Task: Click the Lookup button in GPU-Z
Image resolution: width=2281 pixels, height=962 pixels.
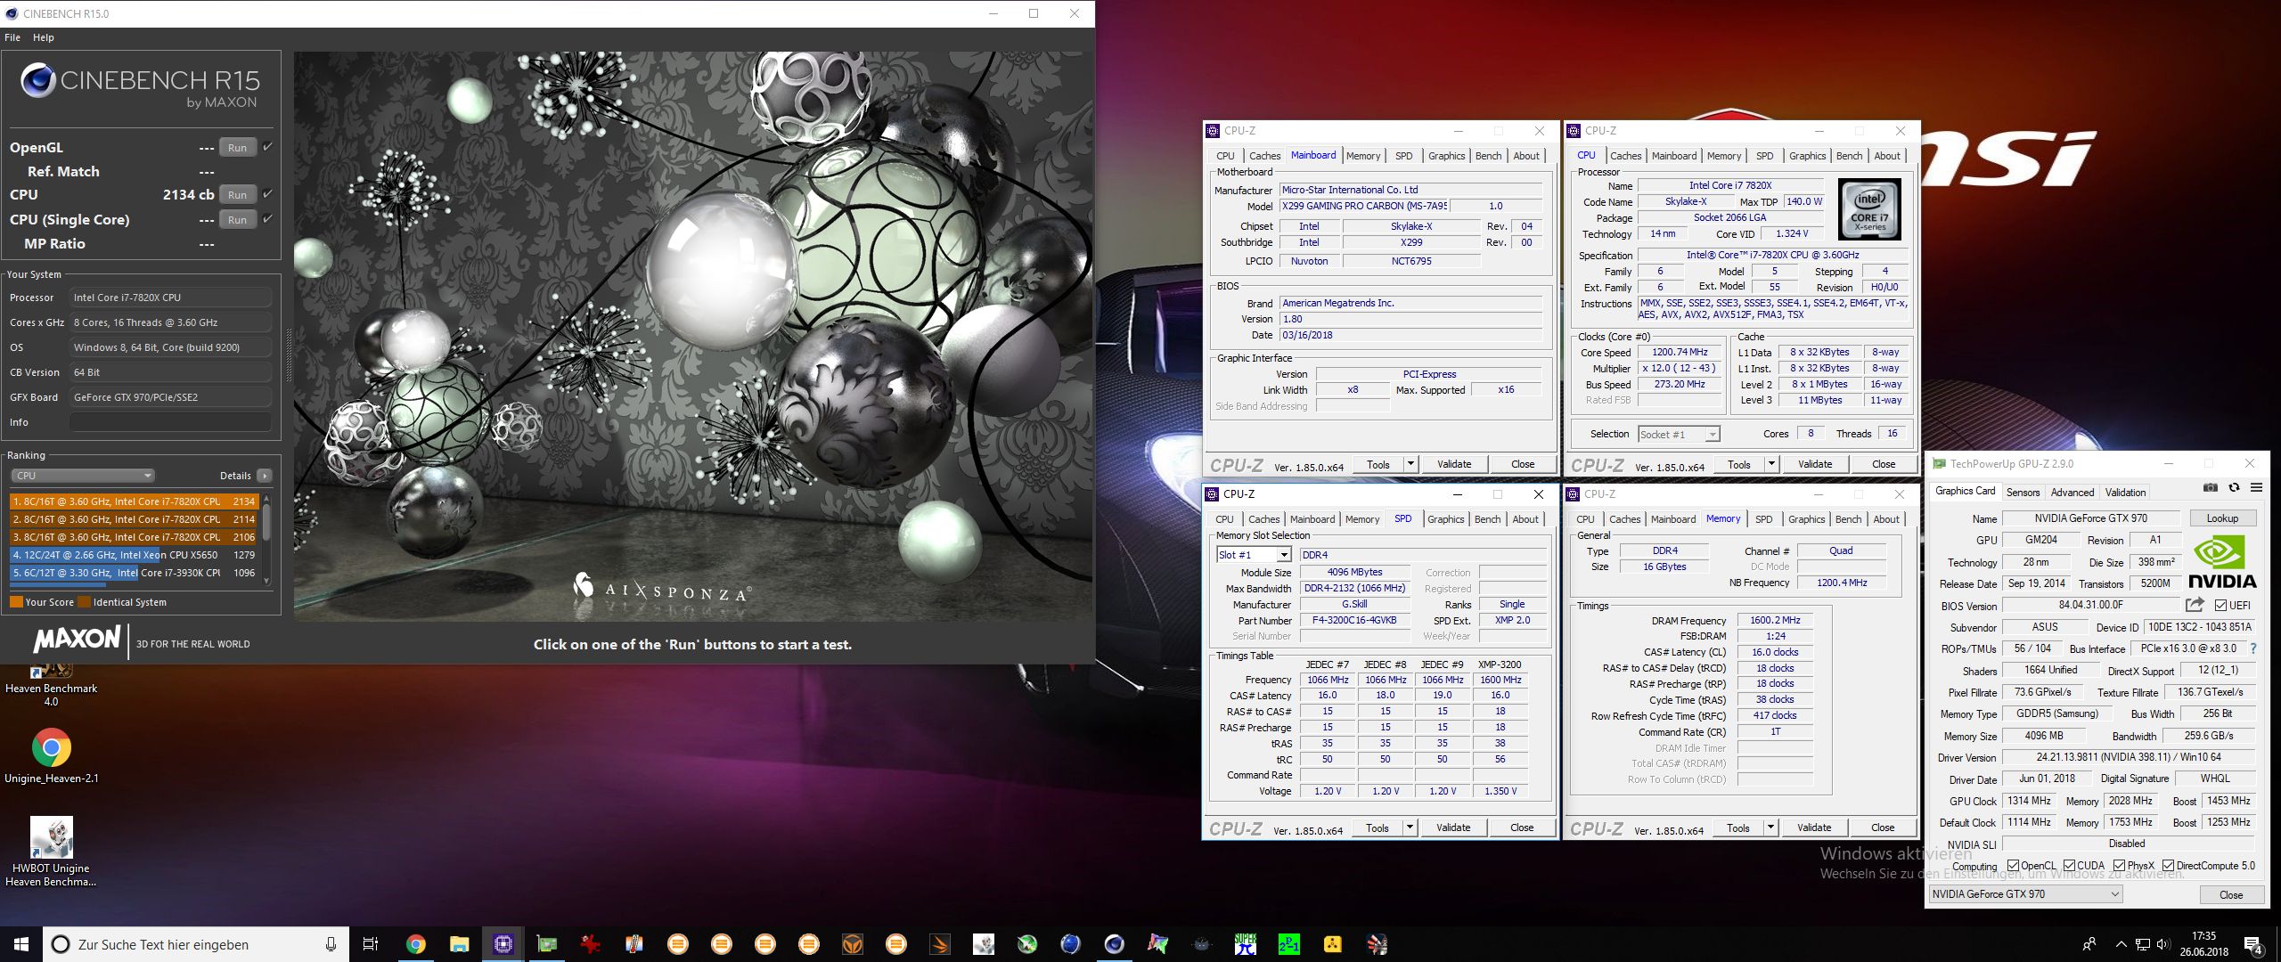Action: (2222, 518)
